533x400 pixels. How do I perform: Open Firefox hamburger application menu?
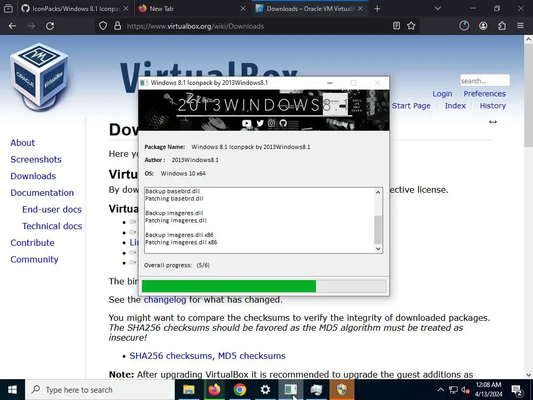[521, 26]
